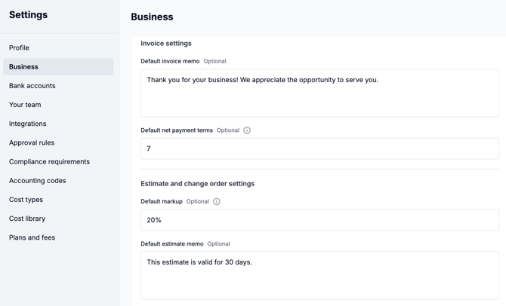506x306 pixels.
Task: Go to Bank accounts settings
Action: (x=32, y=86)
